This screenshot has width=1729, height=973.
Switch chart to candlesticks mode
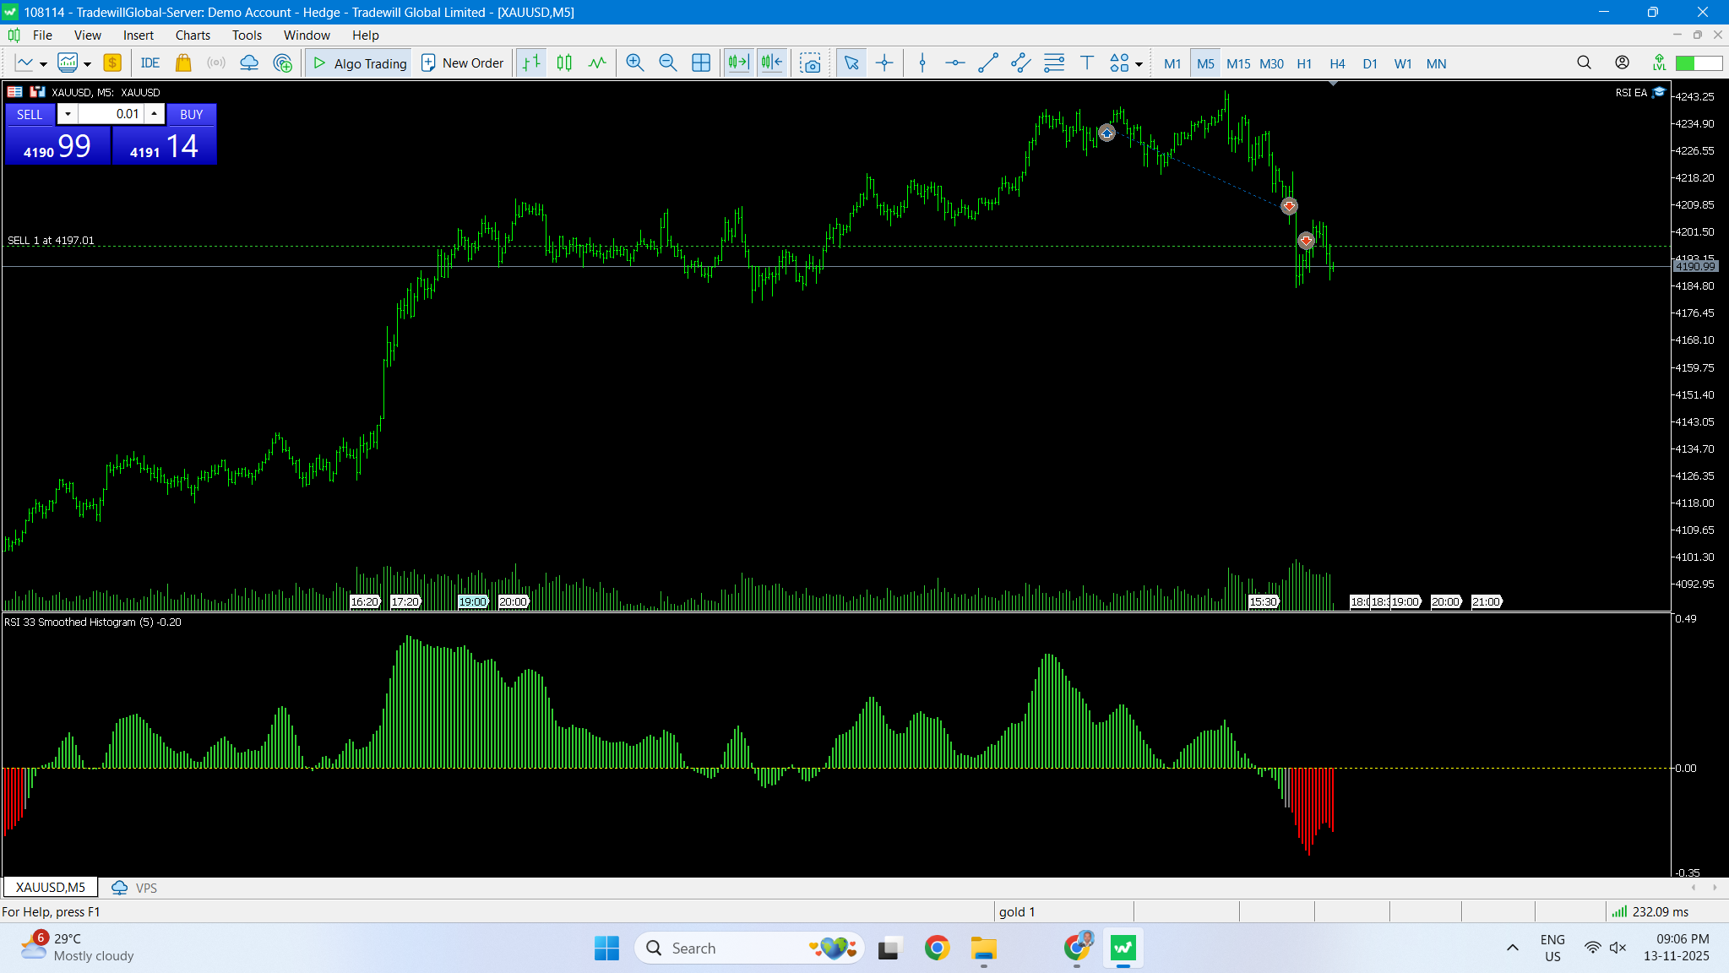(564, 63)
